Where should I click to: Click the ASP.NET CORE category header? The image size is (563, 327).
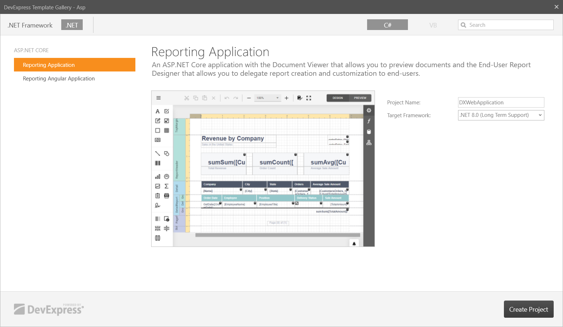31,50
